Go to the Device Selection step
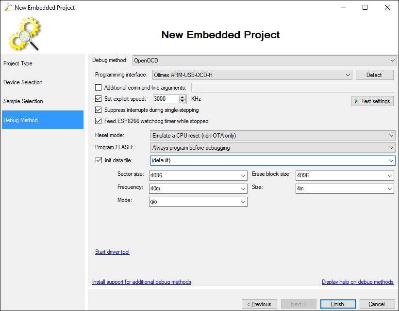The height and width of the screenshot is (311, 399). [23, 82]
